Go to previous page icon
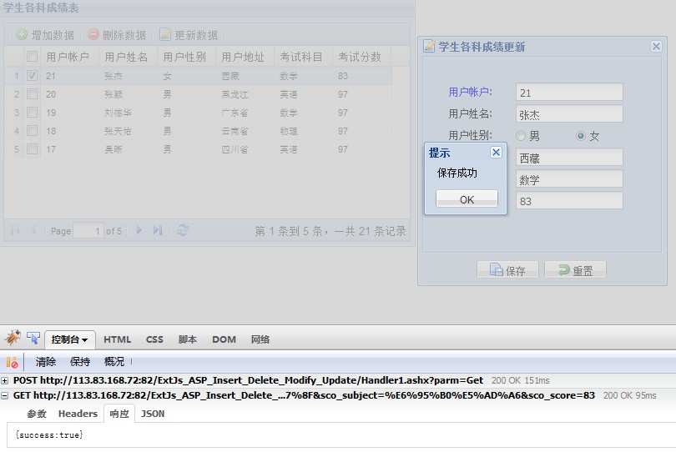This screenshot has height=452, width=676. [33, 230]
